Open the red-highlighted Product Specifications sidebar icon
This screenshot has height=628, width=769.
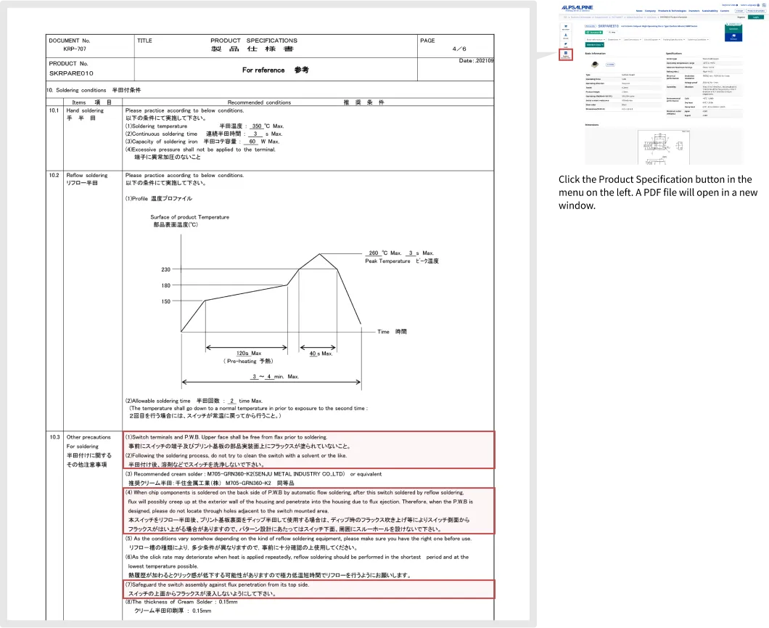pyautogui.click(x=565, y=55)
